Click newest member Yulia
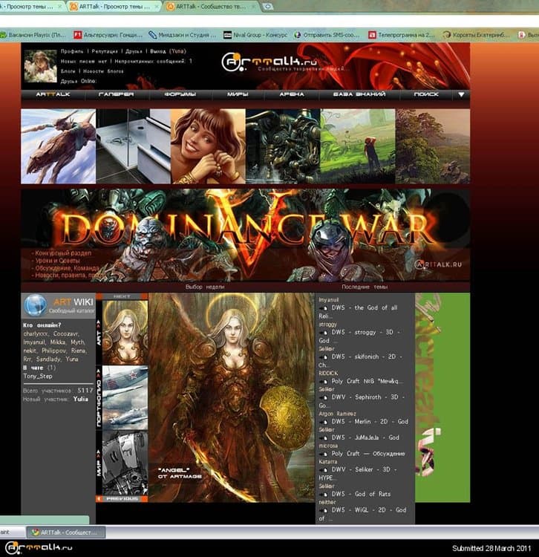Screen dimensions: 539x557 click(81, 400)
